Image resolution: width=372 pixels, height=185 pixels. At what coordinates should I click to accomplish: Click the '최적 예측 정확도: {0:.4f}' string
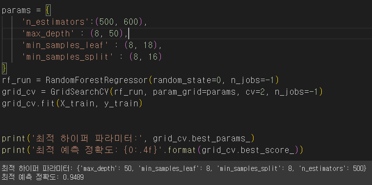click(97, 150)
